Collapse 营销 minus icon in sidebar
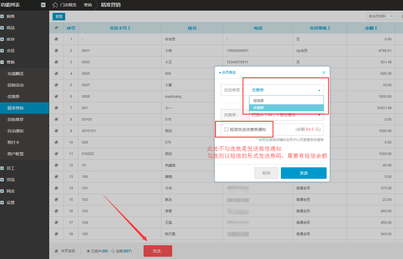Screen dimensions: 403x259 tap(2, 62)
